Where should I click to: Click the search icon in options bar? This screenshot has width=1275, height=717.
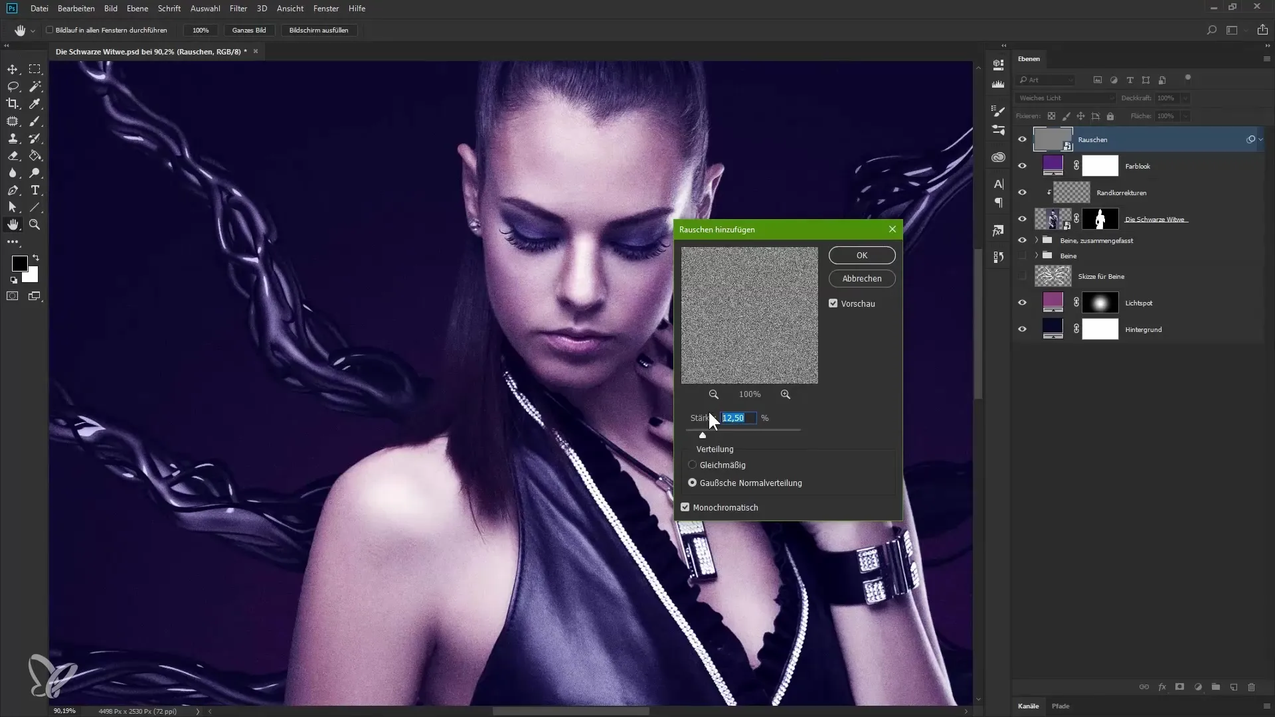coord(1212,30)
